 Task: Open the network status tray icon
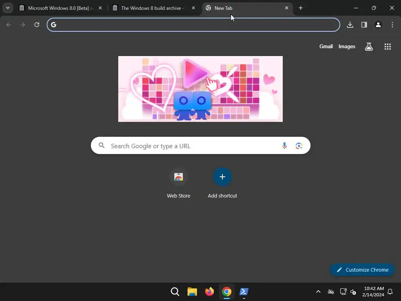pos(343,292)
